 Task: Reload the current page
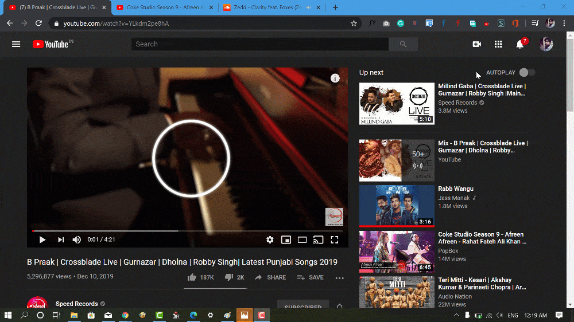38,23
